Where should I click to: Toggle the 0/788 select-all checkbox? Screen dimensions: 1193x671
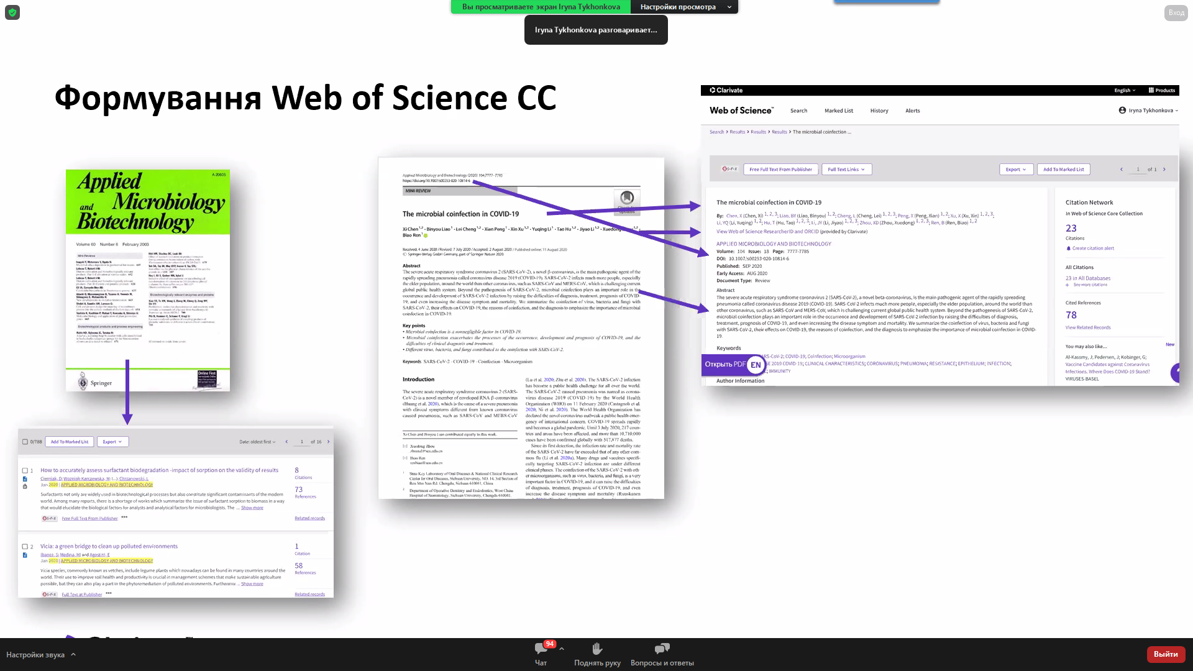click(25, 442)
